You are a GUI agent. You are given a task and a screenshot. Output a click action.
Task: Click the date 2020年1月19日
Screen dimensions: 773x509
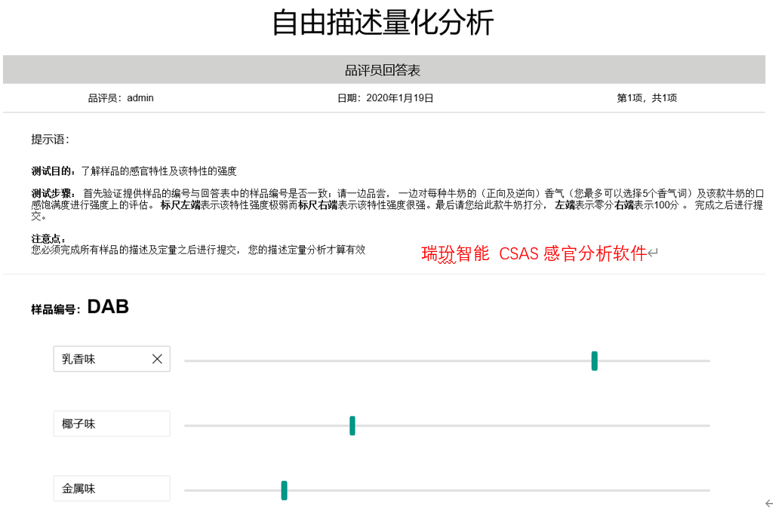385,98
